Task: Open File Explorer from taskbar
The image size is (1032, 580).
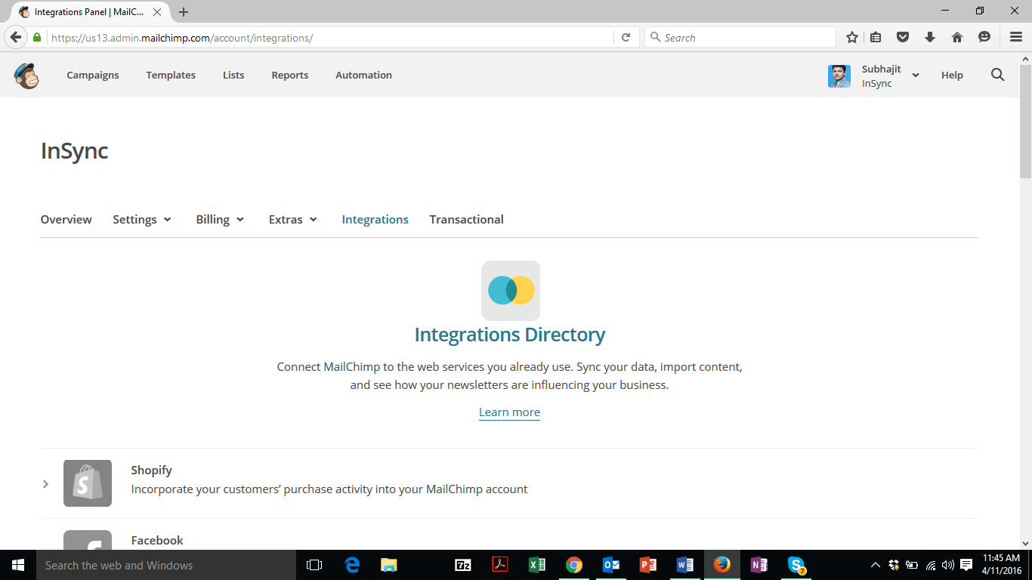Action: tap(389, 565)
